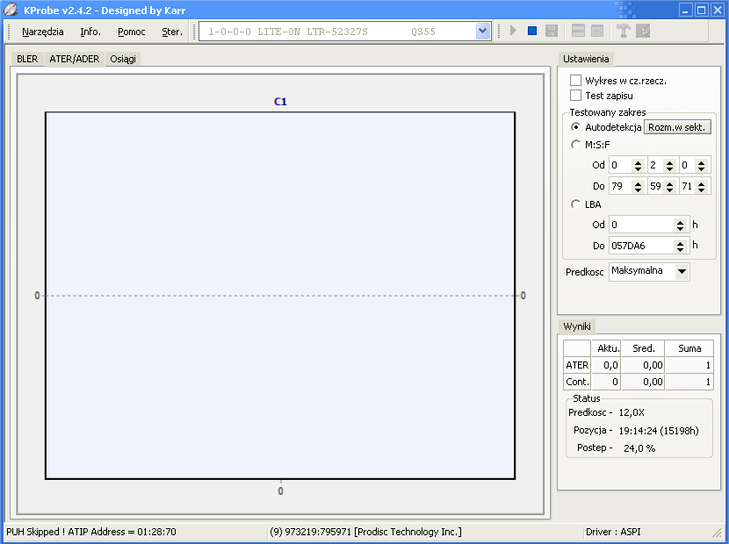Viewport: 729px width, 544px height.
Task: Switch to the BLER tab
Action: 27,59
